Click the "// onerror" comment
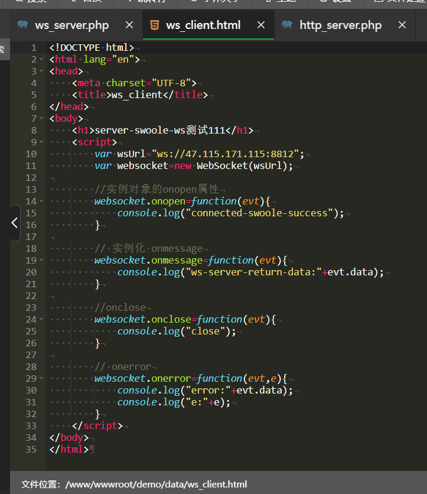Image resolution: width=427 pixels, height=494 pixels. pyautogui.click(x=123, y=366)
